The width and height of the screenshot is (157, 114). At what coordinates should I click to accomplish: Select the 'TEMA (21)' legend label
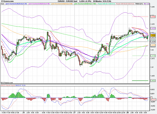pyautogui.click(x=139, y=4)
